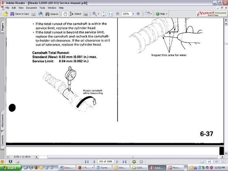Go to the previous page
This screenshot has width=228, height=171.
94,162
